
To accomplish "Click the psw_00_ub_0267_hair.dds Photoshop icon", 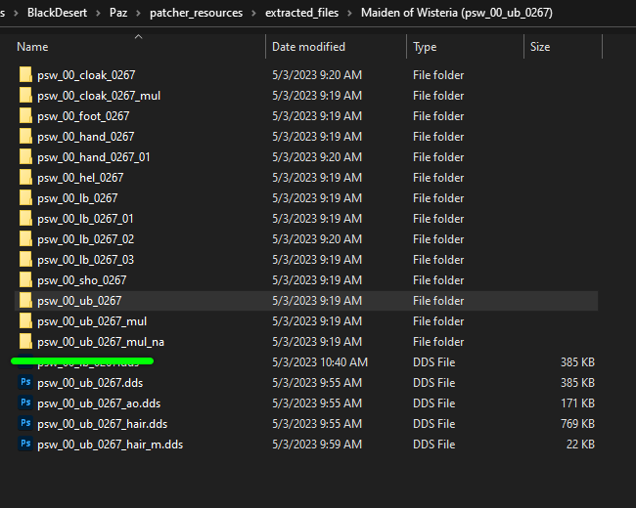I will coord(25,424).
